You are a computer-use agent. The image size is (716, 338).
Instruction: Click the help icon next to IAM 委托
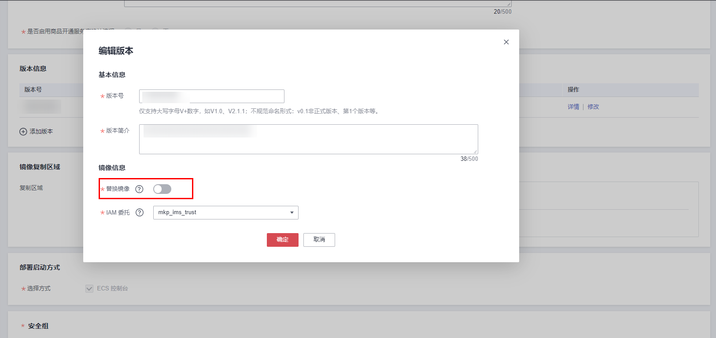(140, 212)
